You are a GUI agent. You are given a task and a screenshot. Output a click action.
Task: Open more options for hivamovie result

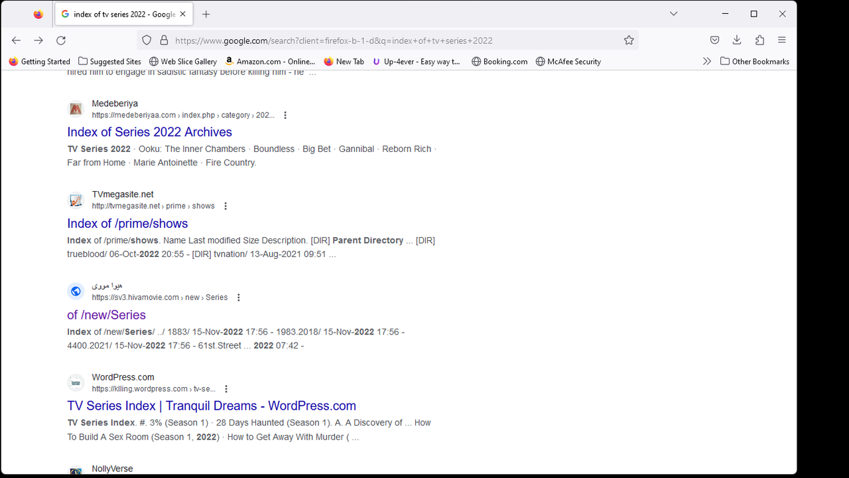pyautogui.click(x=239, y=297)
